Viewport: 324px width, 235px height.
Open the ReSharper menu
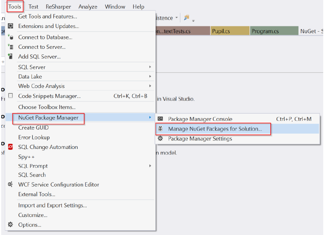(x=58, y=7)
